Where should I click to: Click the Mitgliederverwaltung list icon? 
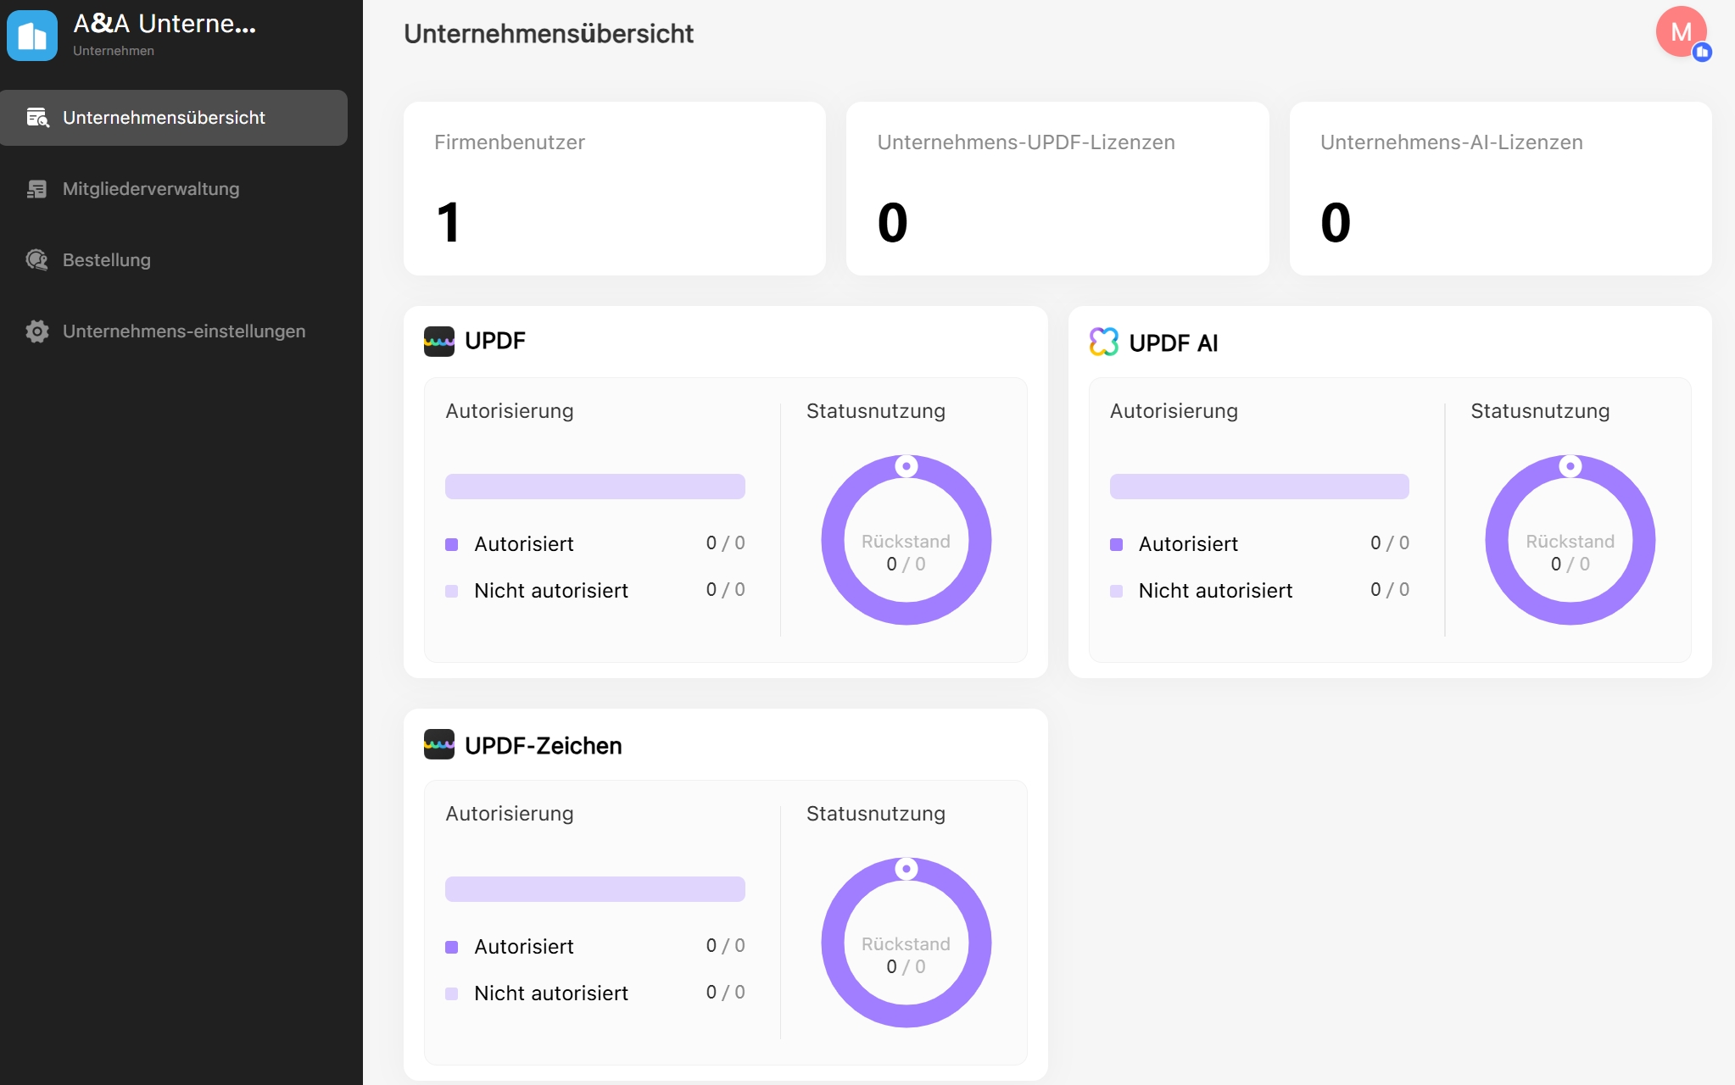pyautogui.click(x=36, y=189)
